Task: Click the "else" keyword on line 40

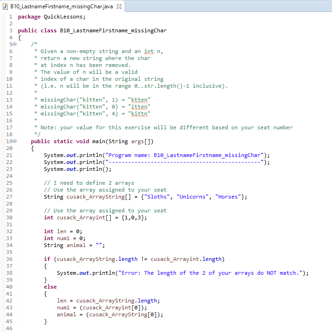Action: click(50, 287)
